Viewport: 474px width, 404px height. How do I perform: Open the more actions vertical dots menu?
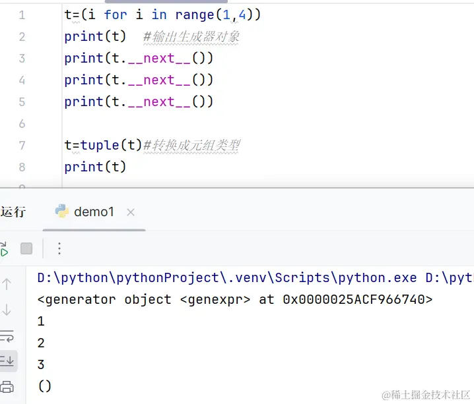[x=59, y=248]
